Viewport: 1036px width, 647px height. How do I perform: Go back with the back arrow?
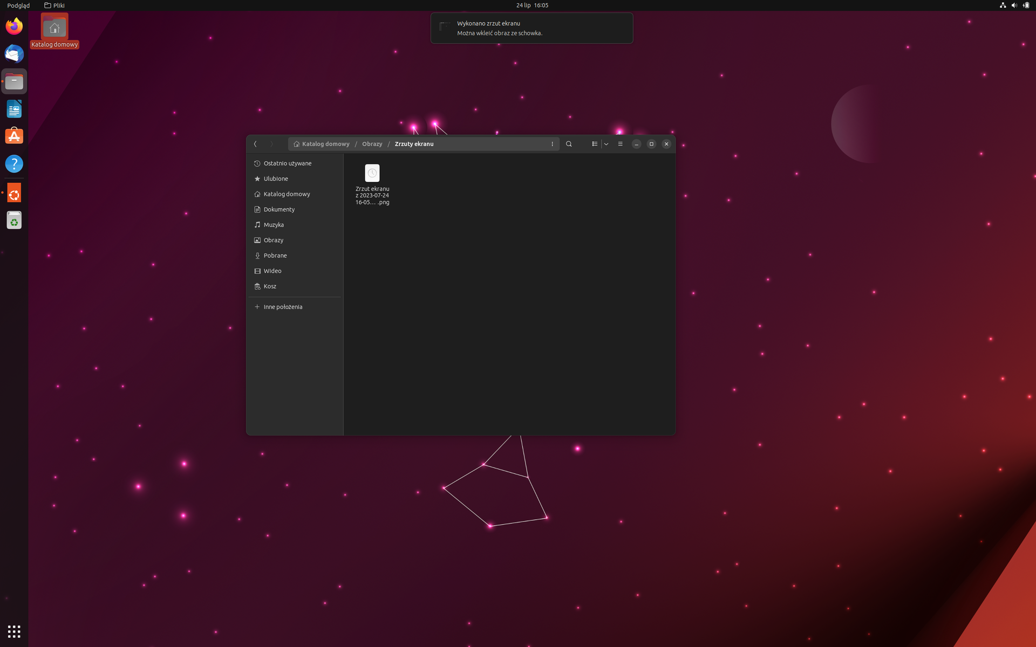tap(255, 144)
